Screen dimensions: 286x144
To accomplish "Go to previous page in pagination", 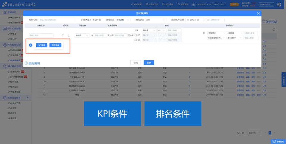I will pos(265,133).
